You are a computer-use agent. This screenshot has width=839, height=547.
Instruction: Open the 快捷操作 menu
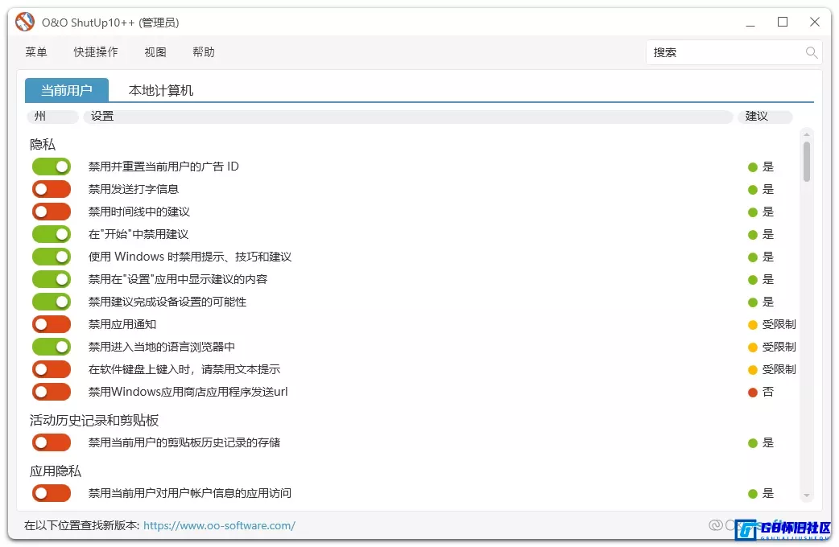(x=95, y=51)
